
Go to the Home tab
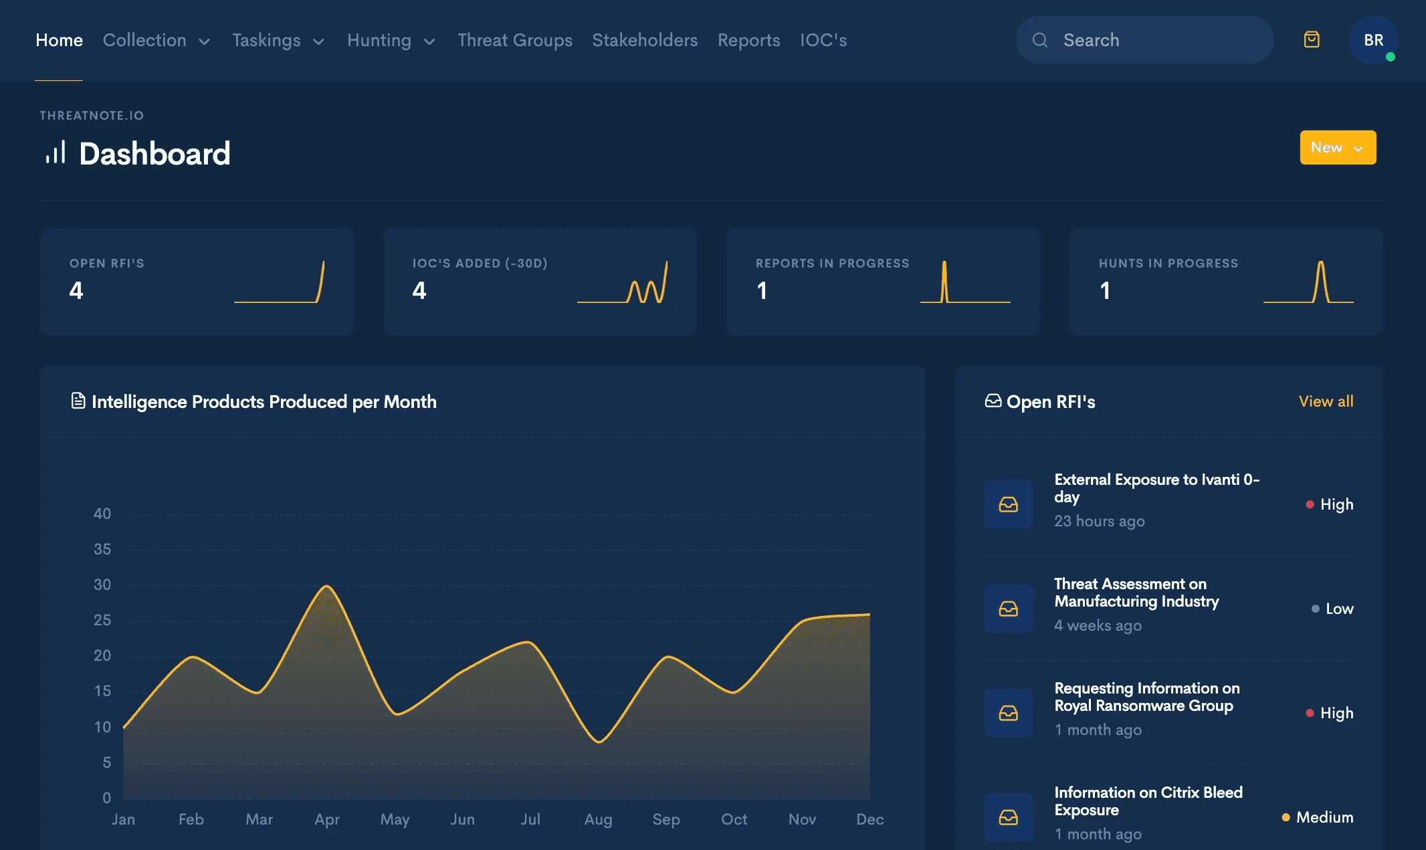tap(59, 40)
